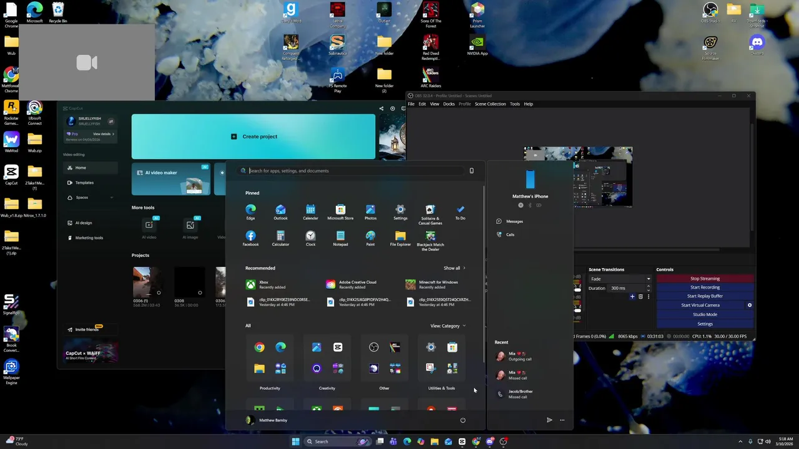The height and width of the screenshot is (449, 799).
Task: Open File Explorer from the taskbar
Action: pyautogui.click(x=434, y=442)
